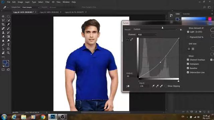
Task: Select the Zoom tool
Action: pos(8,53)
